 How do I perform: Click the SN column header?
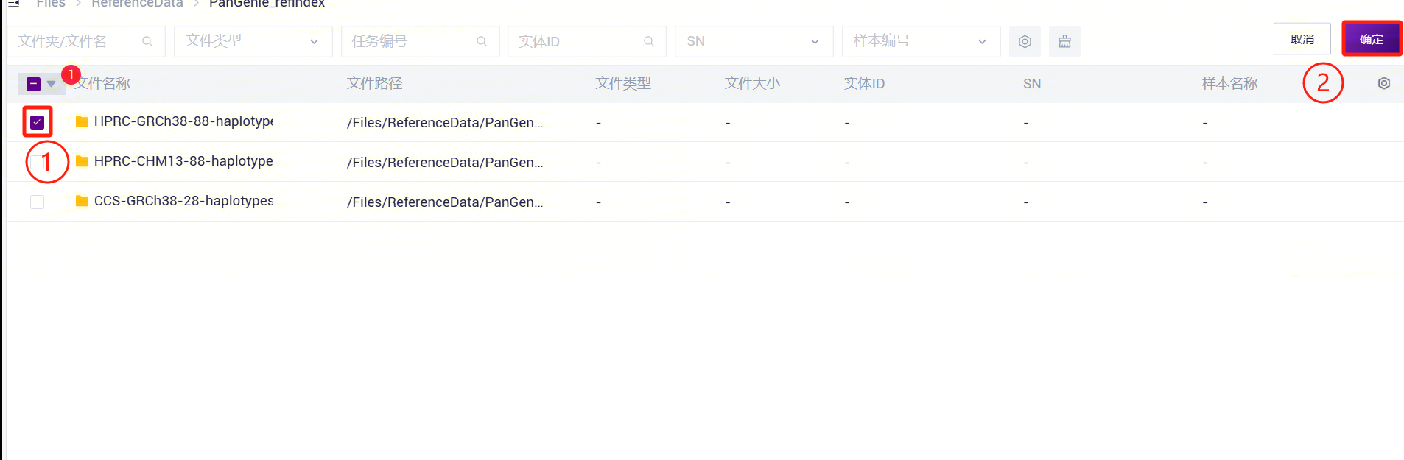[x=1032, y=84]
